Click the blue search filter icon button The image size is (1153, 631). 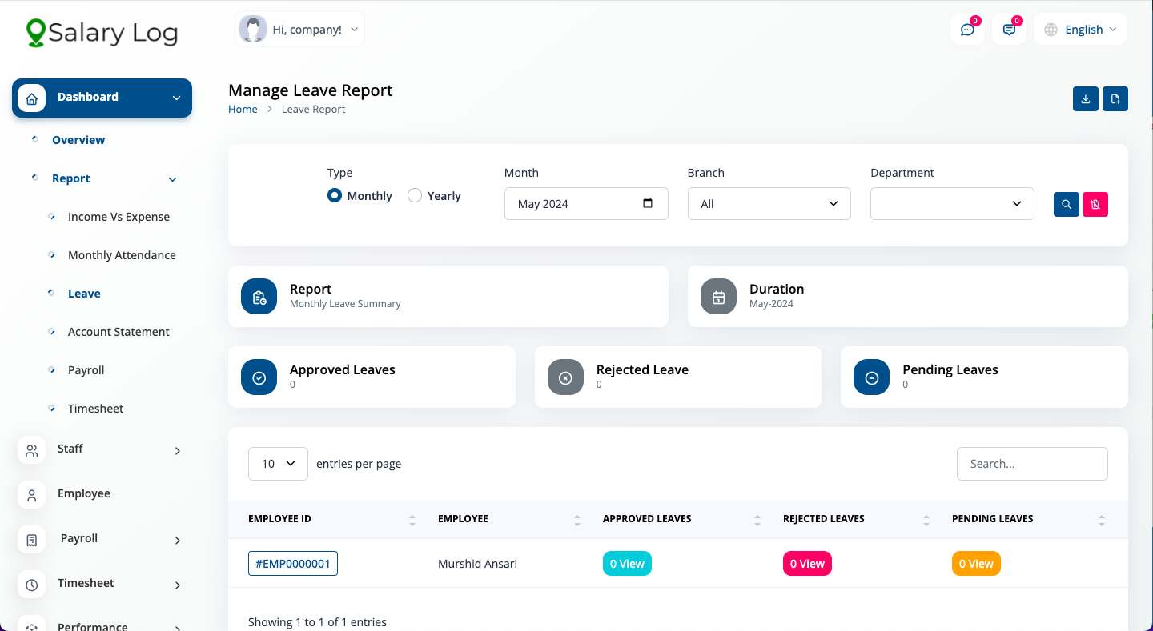click(x=1067, y=204)
